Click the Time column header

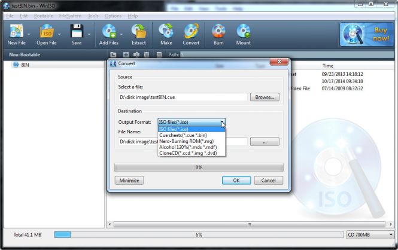[x=328, y=66]
